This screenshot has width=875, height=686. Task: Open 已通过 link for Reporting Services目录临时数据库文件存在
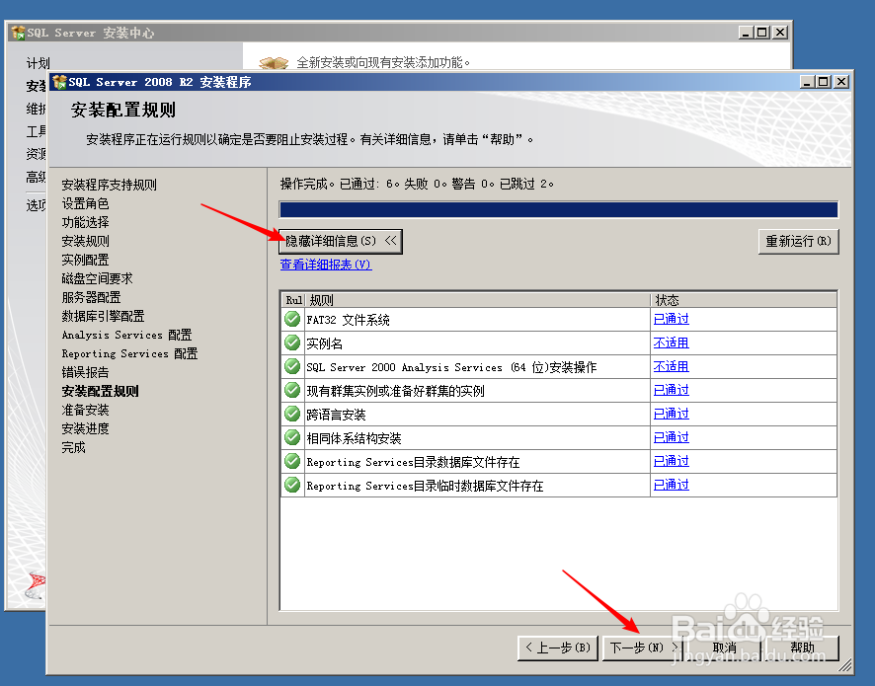[x=672, y=485]
